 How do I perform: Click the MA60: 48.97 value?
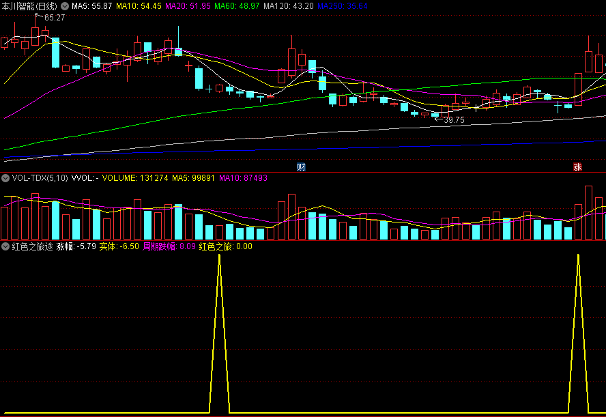coord(237,6)
